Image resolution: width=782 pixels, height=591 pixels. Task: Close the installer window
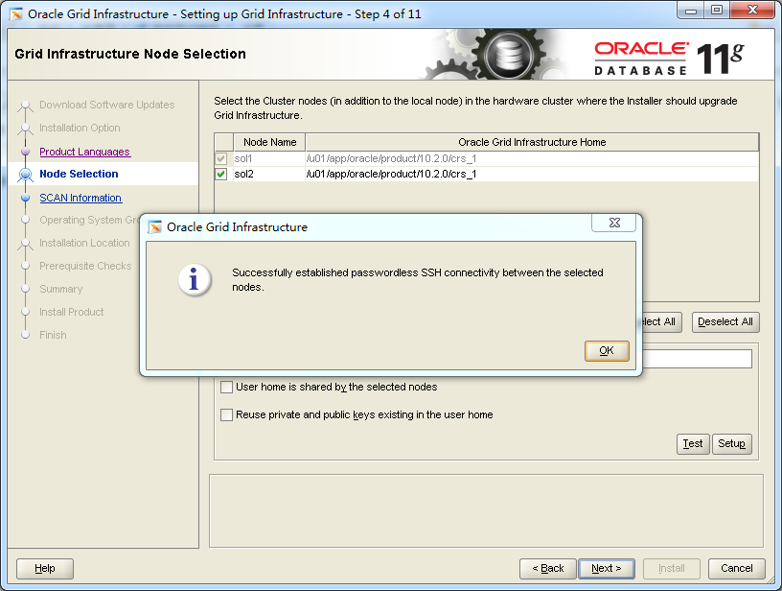tap(752, 11)
